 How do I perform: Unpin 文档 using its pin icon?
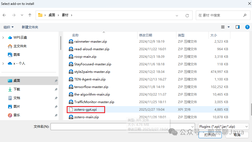[56, 98]
